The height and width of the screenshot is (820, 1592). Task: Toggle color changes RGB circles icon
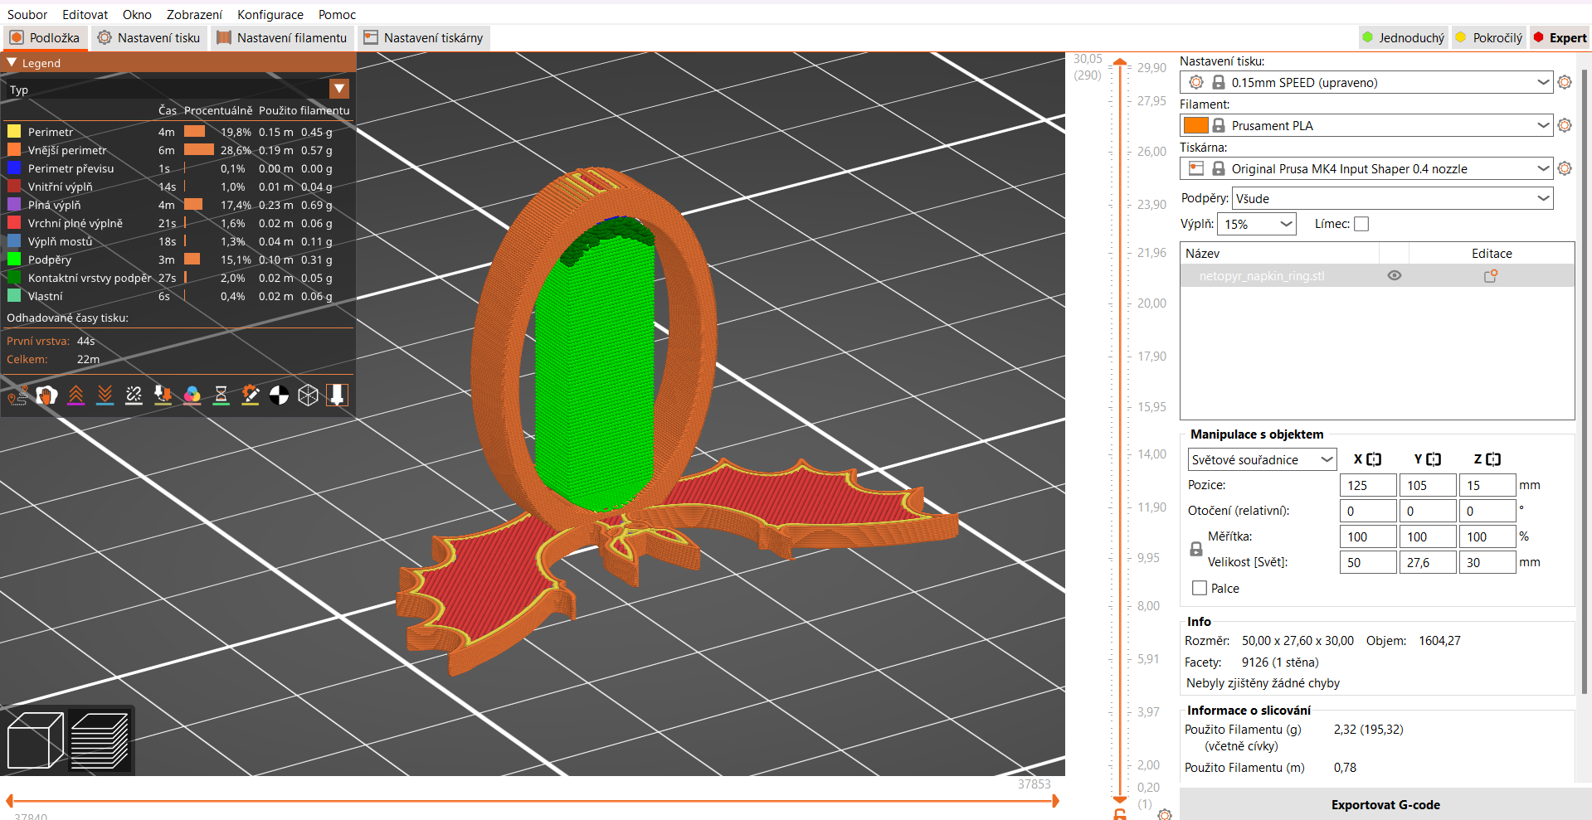click(192, 395)
